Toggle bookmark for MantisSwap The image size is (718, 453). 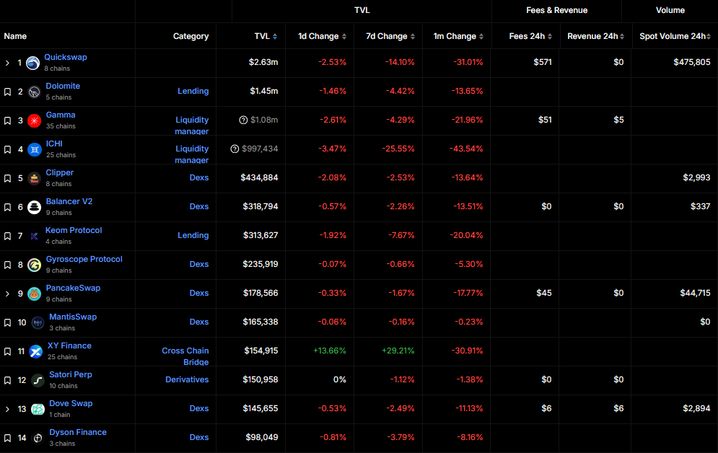[x=7, y=322]
